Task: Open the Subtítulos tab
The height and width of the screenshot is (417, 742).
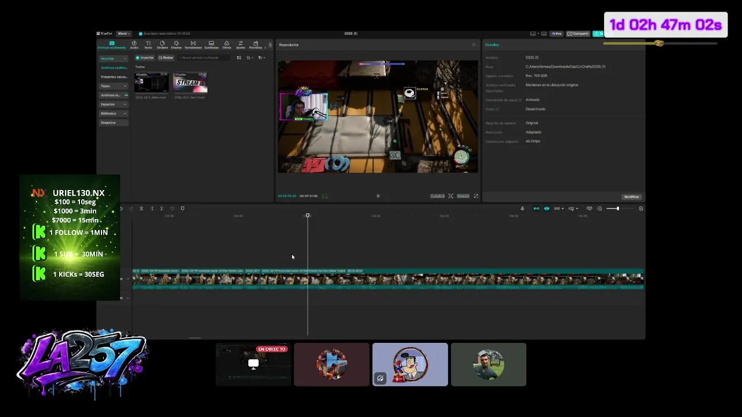Action: (x=211, y=45)
